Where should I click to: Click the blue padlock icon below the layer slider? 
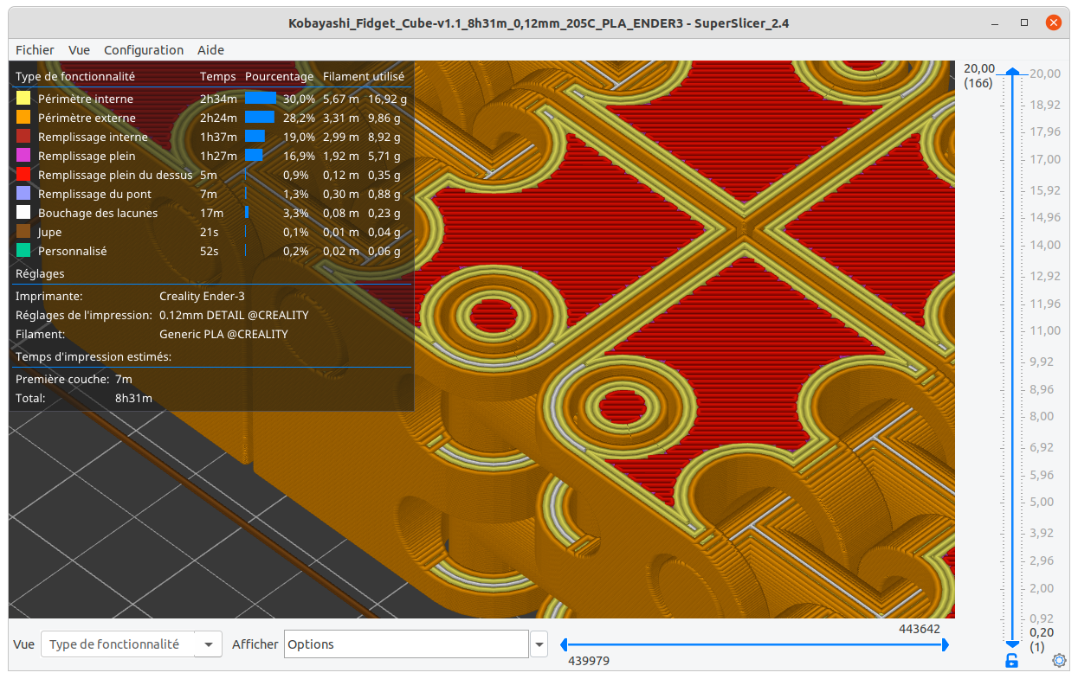click(1011, 661)
